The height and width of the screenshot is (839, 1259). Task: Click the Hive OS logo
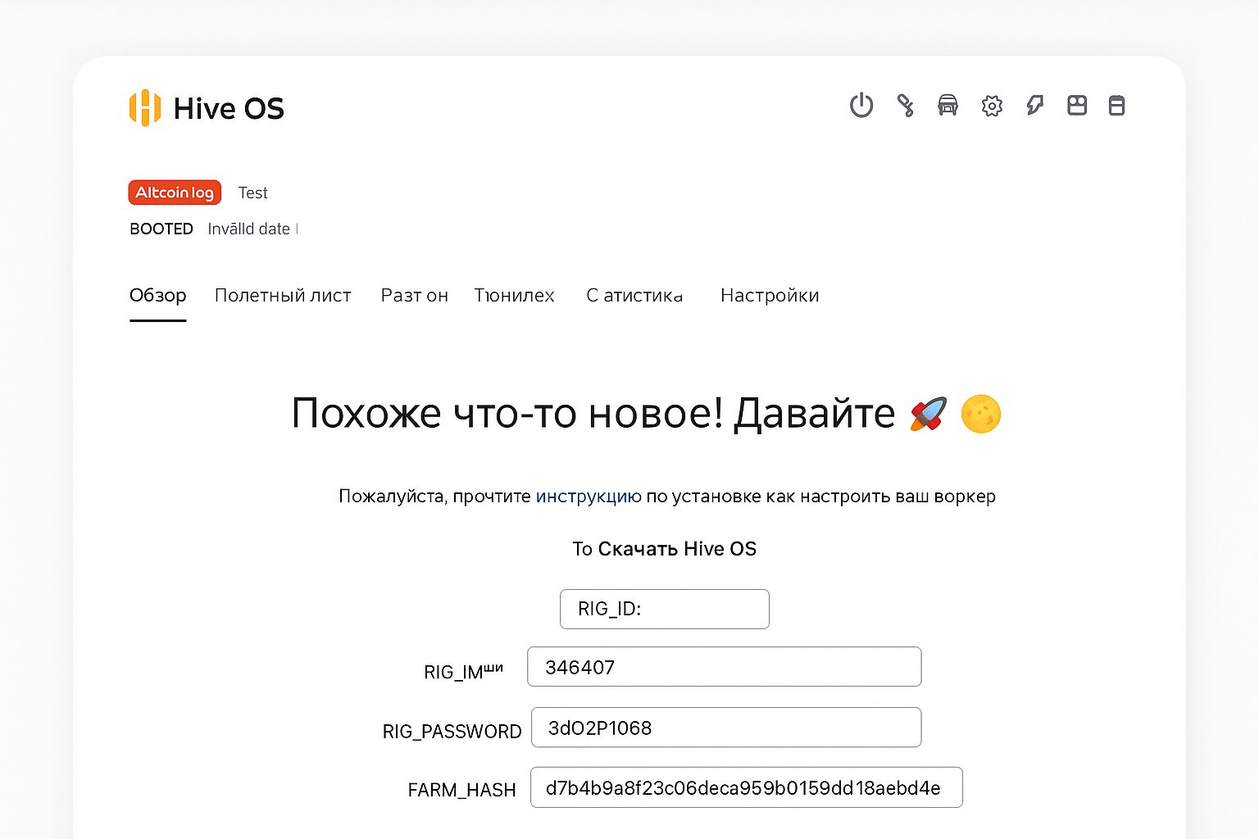tap(206, 107)
